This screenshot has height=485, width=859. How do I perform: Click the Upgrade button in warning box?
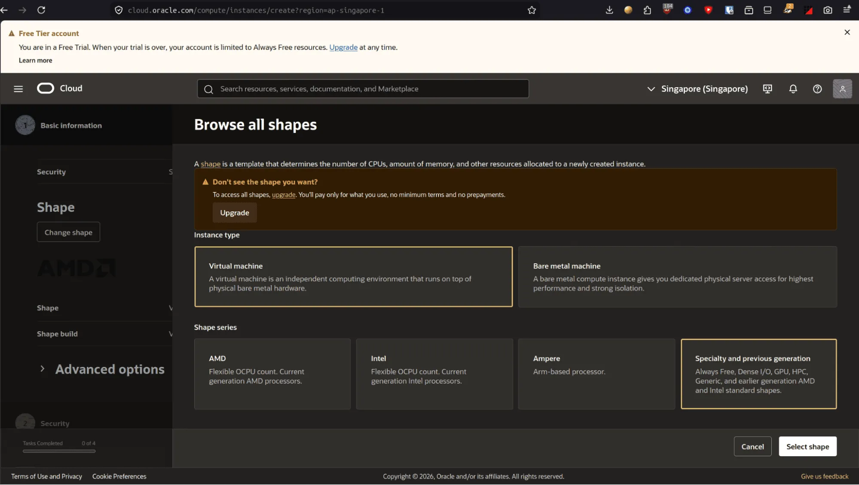tap(235, 213)
